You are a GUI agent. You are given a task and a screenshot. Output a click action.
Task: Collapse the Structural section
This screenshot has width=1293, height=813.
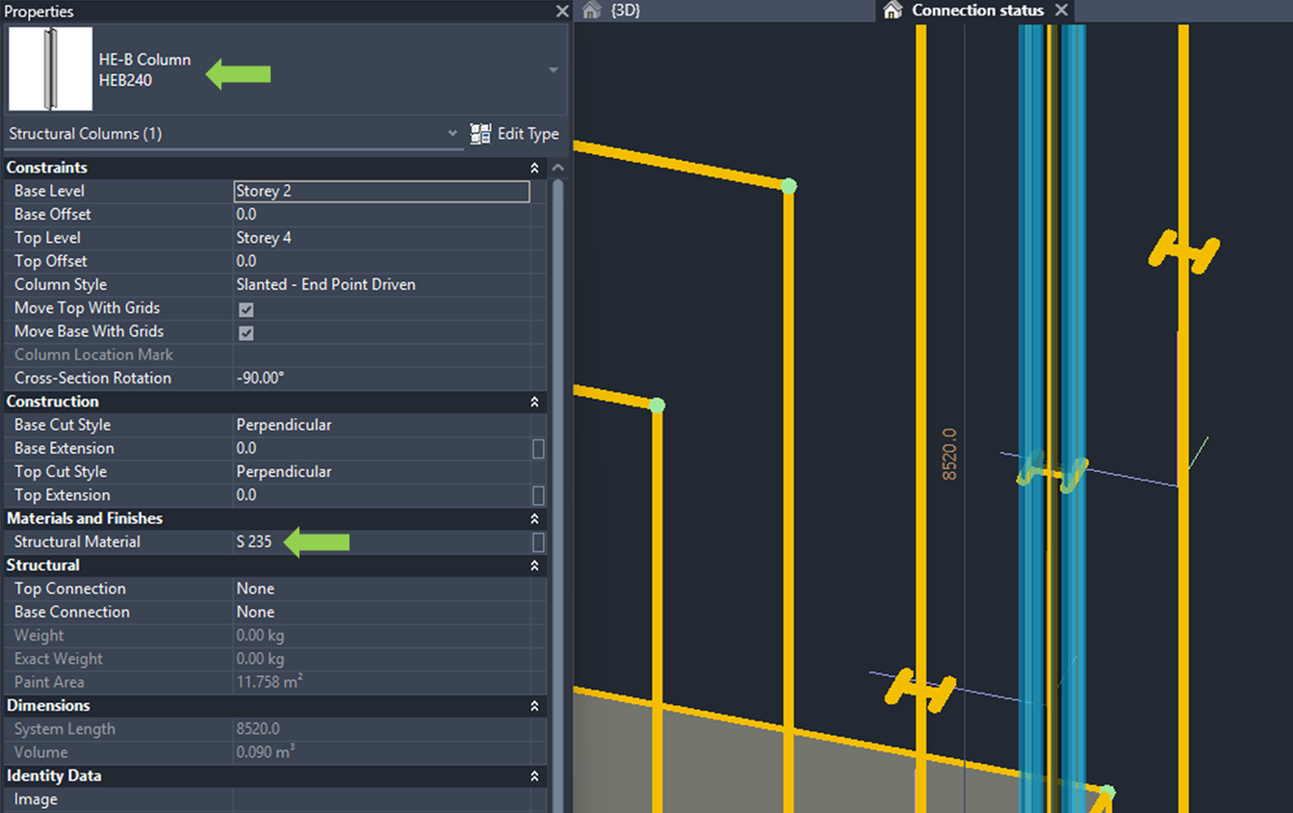point(535,565)
